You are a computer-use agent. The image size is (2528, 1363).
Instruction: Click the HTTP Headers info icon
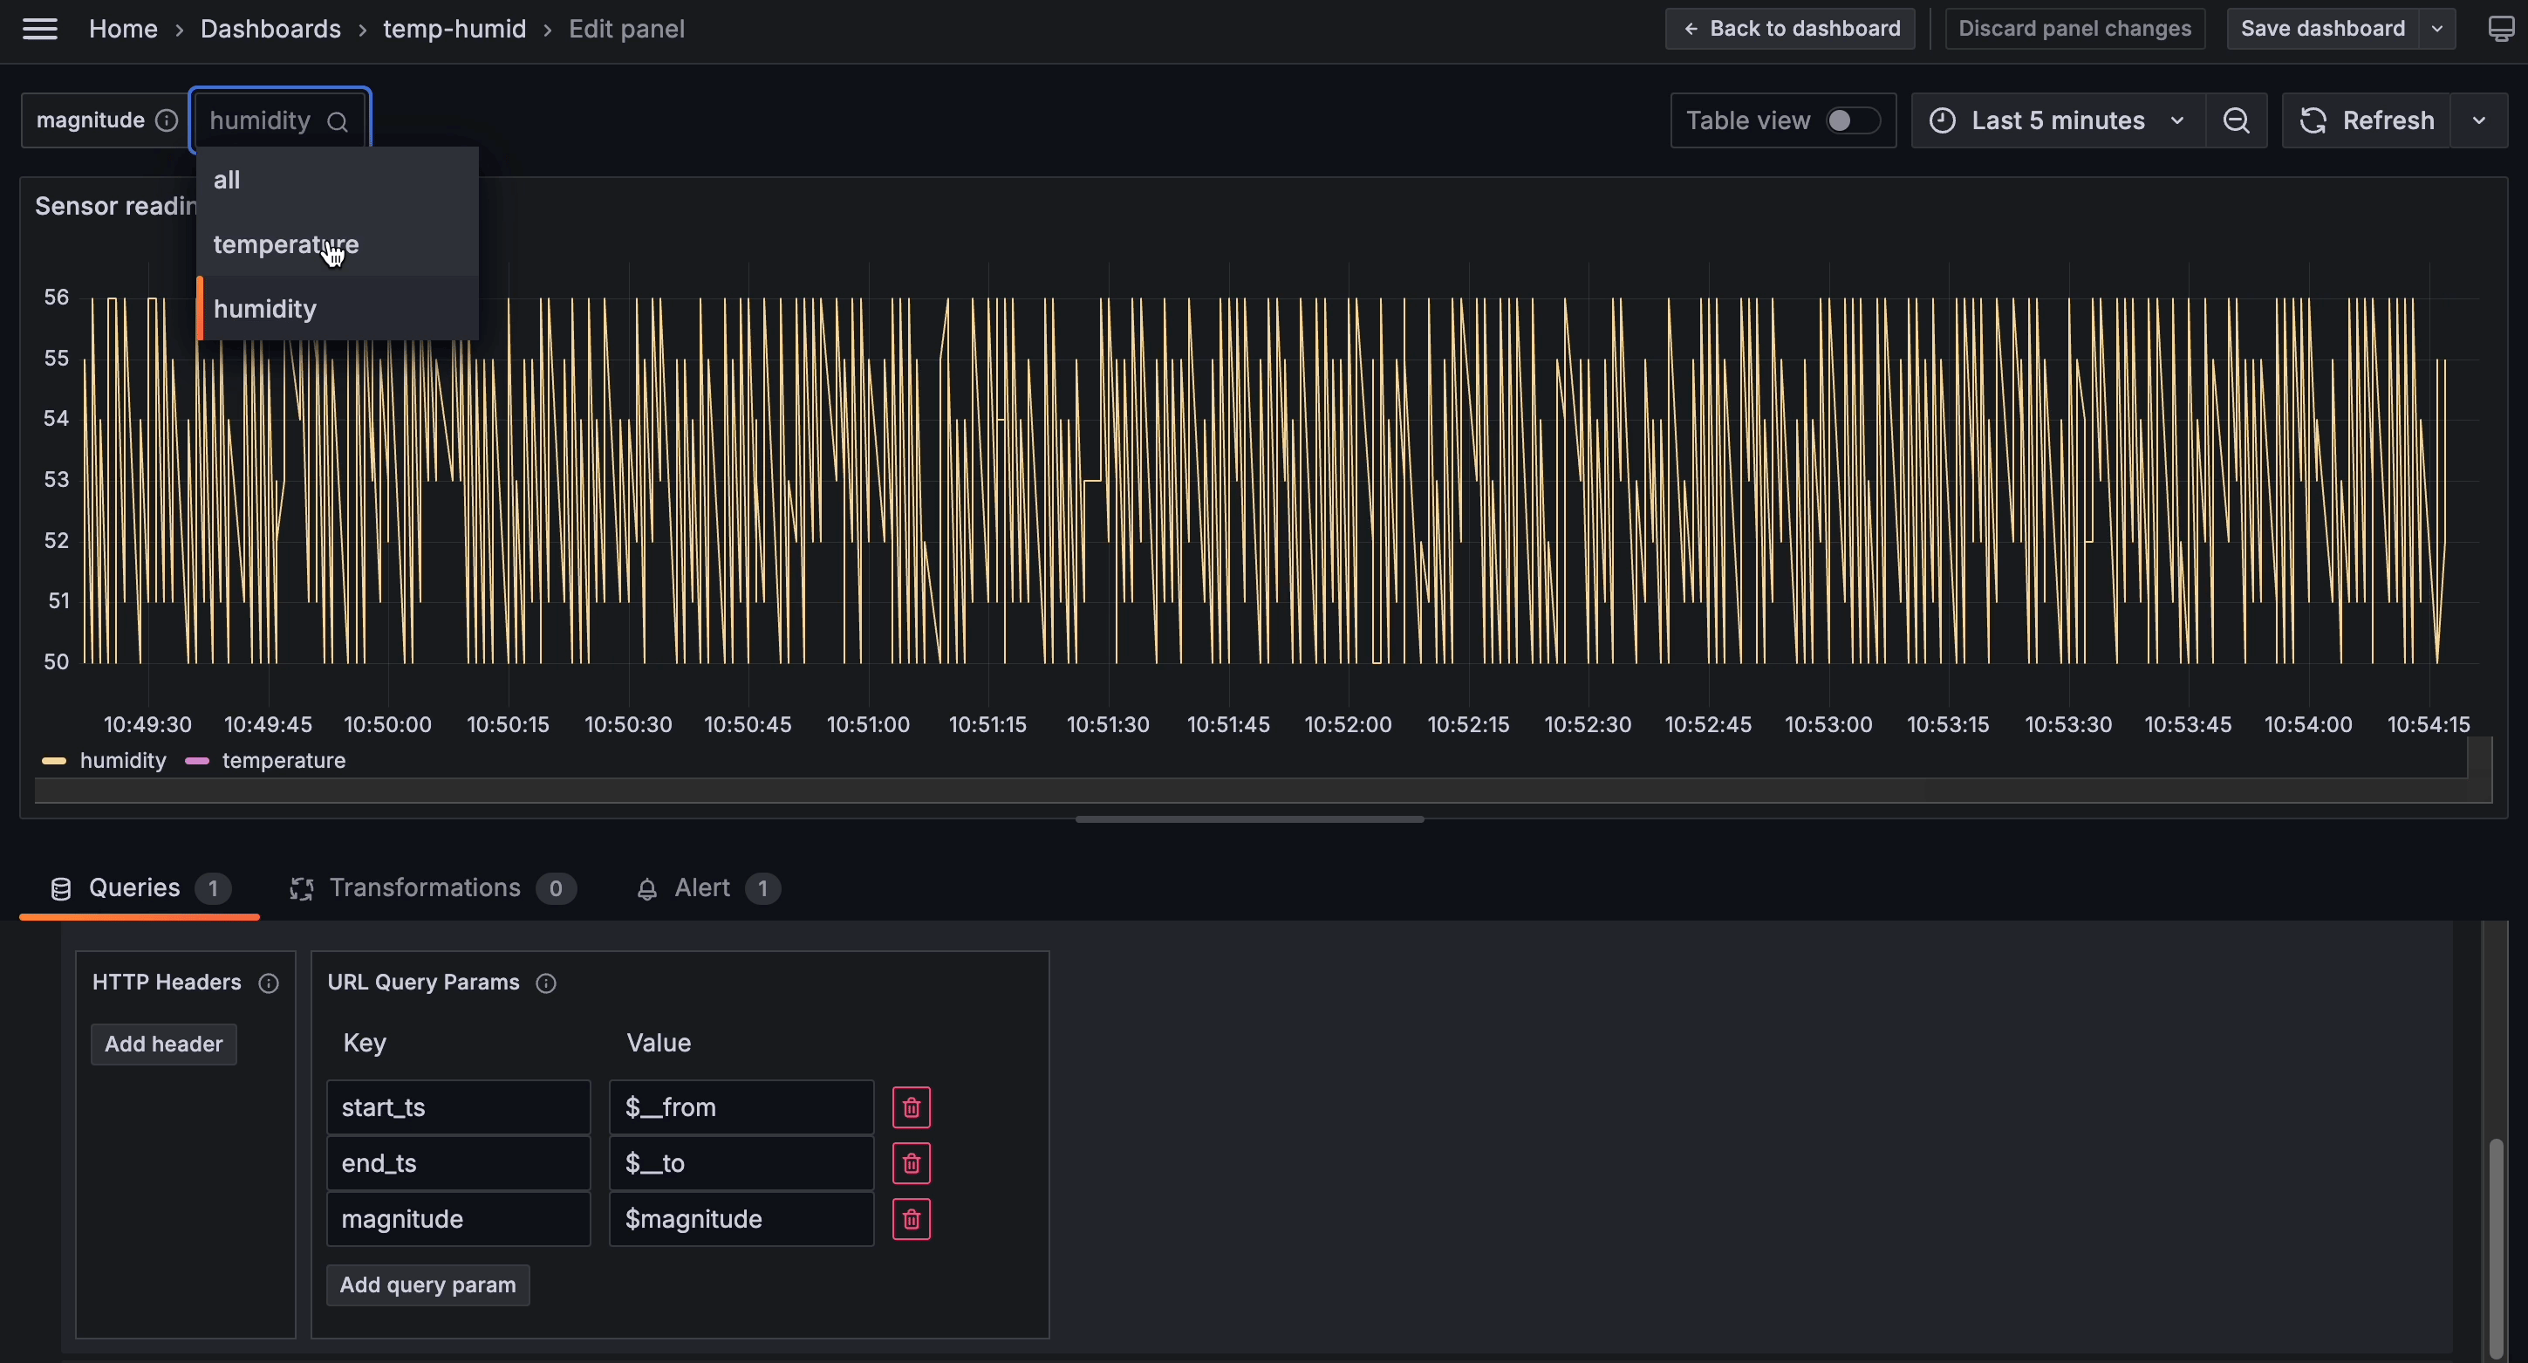(268, 983)
